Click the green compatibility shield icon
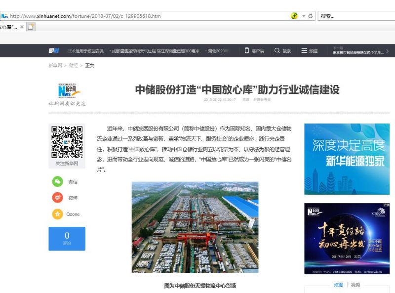 click(x=294, y=16)
